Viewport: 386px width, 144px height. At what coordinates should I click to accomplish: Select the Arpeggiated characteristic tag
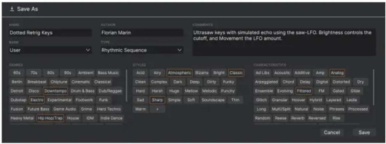coord(266,82)
